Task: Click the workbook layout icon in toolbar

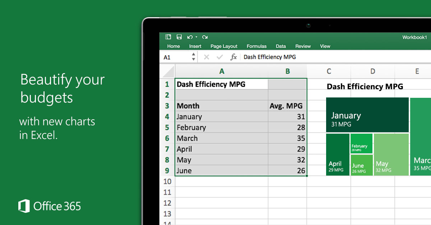Action: pos(168,37)
